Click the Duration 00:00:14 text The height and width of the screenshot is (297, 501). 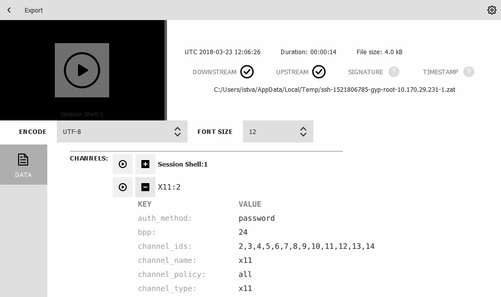[308, 52]
